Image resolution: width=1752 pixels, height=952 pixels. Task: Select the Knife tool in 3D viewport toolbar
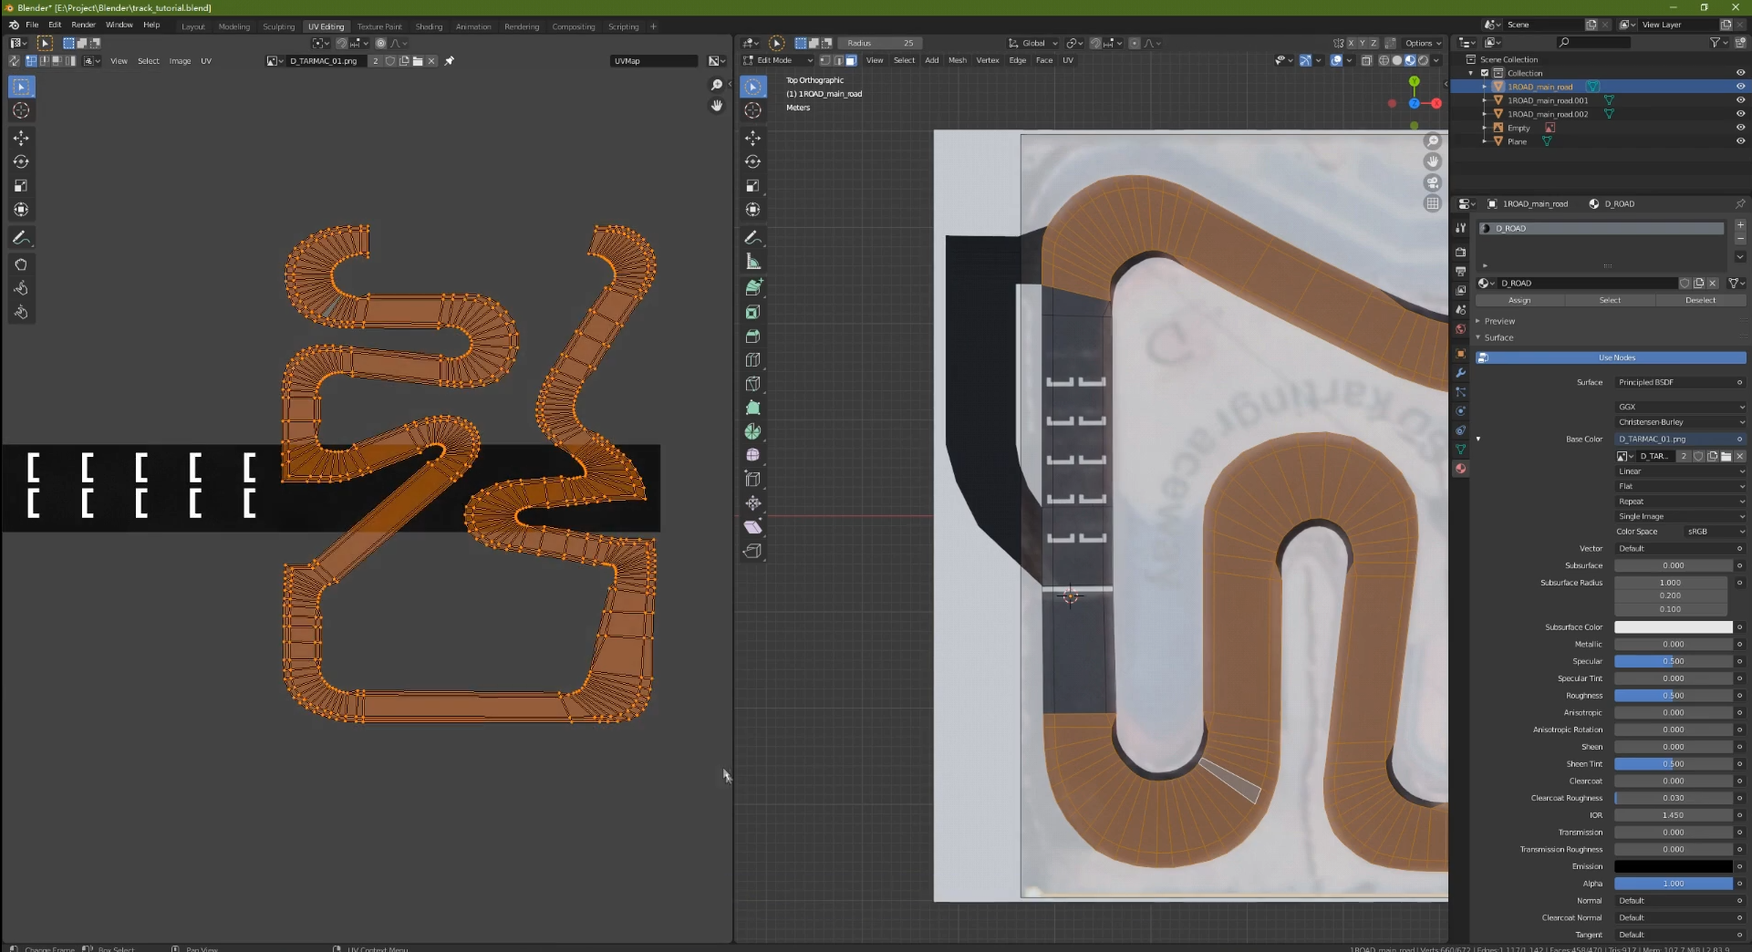(x=752, y=384)
